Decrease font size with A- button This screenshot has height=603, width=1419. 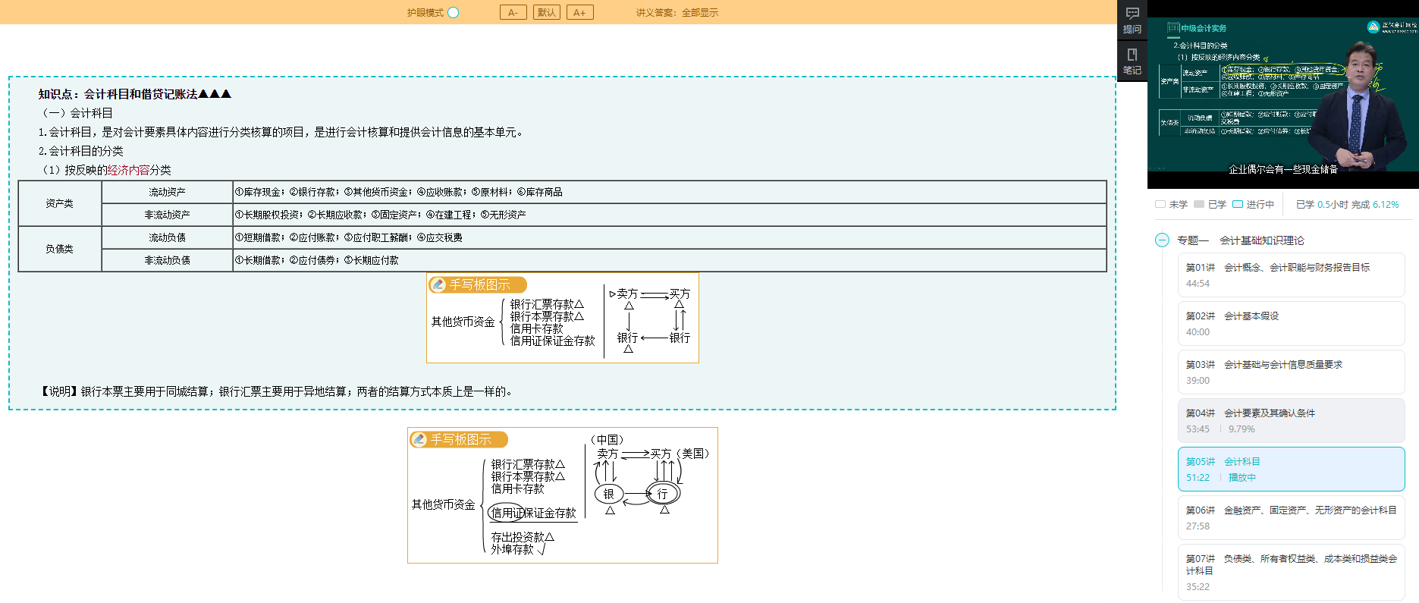513,12
